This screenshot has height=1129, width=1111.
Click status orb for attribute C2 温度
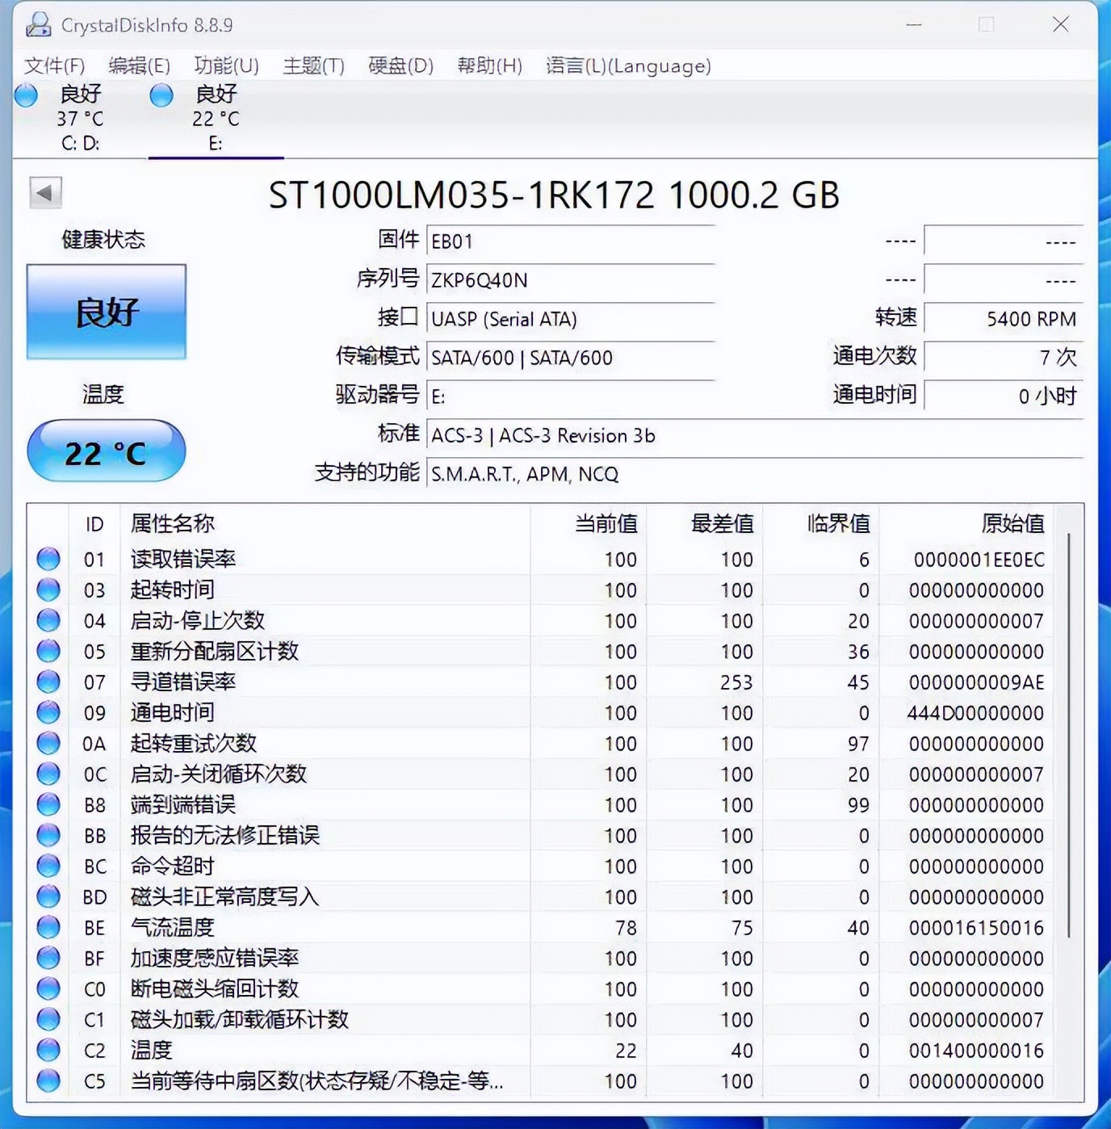click(x=48, y=1050)
